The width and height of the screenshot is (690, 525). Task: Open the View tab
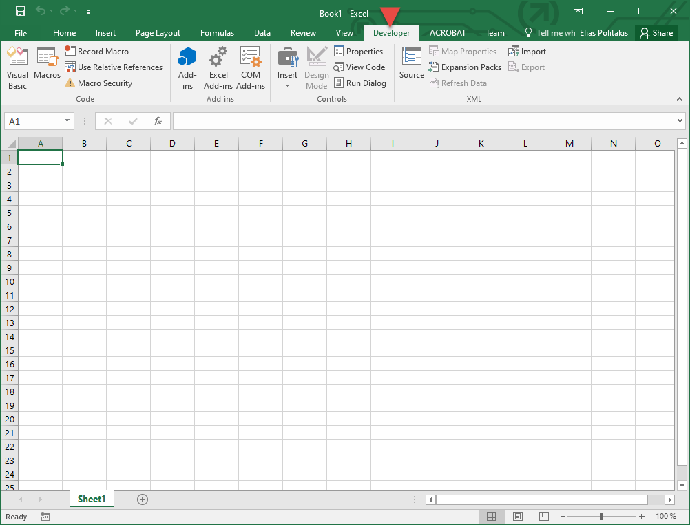tap(344, 33)
